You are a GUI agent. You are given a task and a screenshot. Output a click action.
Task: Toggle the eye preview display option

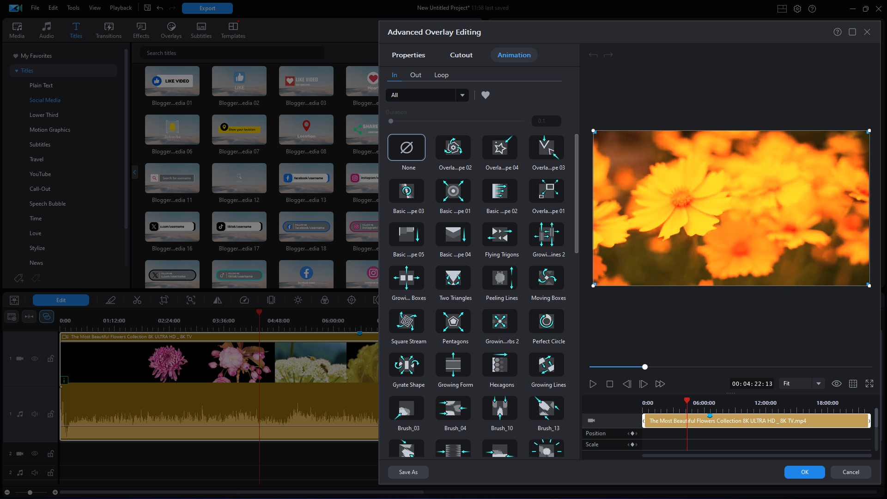pos(836,383)
